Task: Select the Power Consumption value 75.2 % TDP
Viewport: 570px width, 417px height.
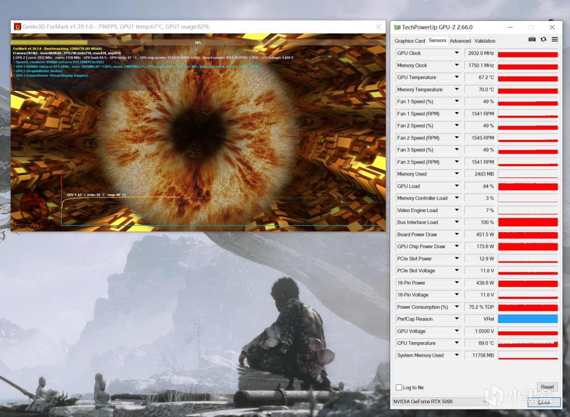Action: pyautogui.click(x=480, y=307)
